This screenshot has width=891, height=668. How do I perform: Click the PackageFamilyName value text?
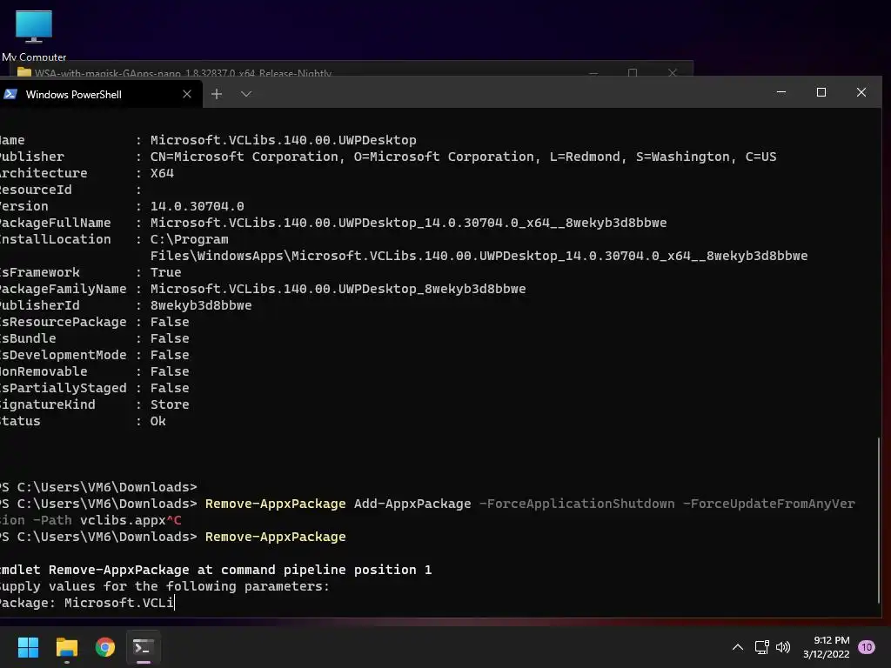(338, 289)
